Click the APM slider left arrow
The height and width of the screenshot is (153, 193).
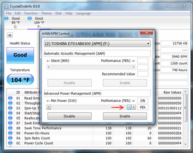point(49,107)
